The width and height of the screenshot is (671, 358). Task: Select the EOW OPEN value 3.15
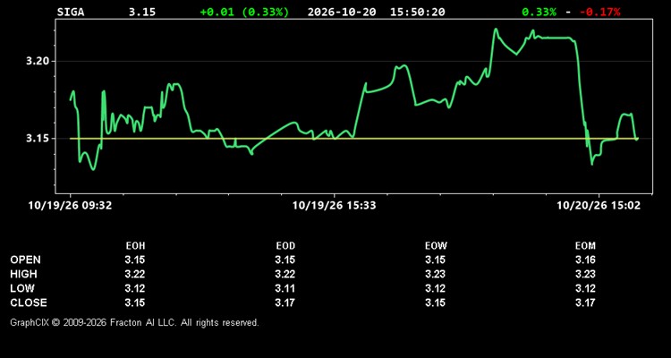[x=435, y=260]
